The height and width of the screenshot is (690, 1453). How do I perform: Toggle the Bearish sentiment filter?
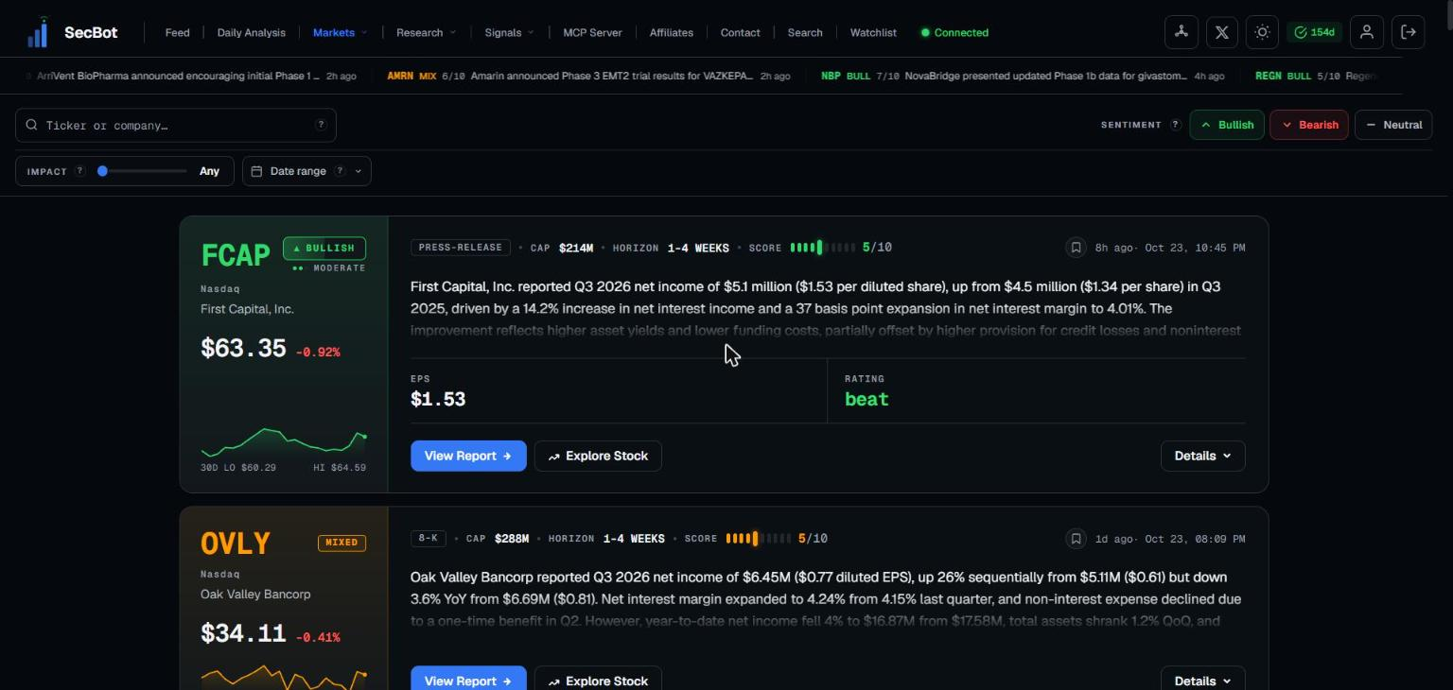pyautogui.click(x=1309, y=125)
